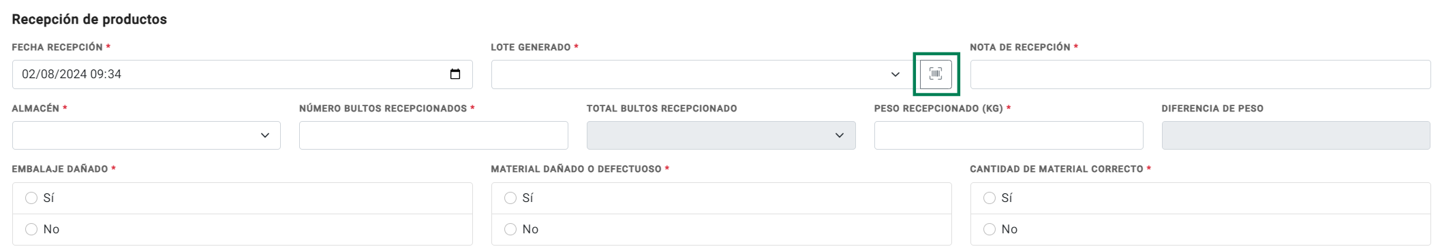Open the calendar picker in Fecha Recepción
This screenshot has height=251, width=1440.
pyautogui.click(x=455, y=74)
